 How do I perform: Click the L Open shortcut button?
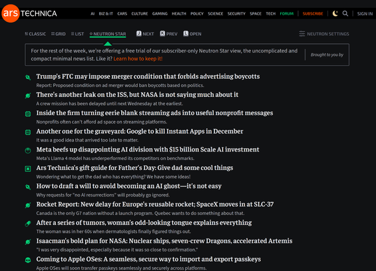click(x=192, y=34)
